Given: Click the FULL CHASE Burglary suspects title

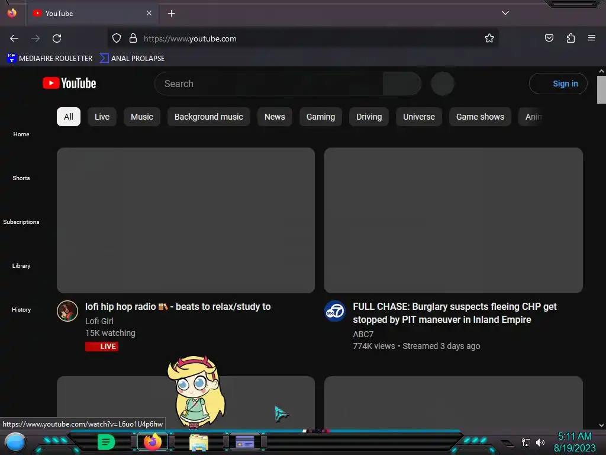Looking at the screenshot, I should point(454,313).
